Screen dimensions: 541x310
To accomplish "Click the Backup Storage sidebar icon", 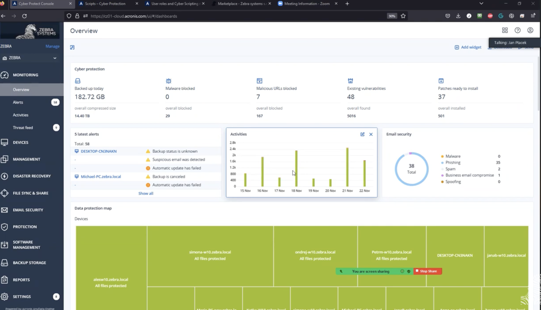I will tap(5, 263).
